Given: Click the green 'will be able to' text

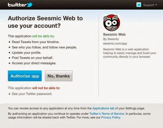Looking at the screenshot, I should tap(43, 36).
